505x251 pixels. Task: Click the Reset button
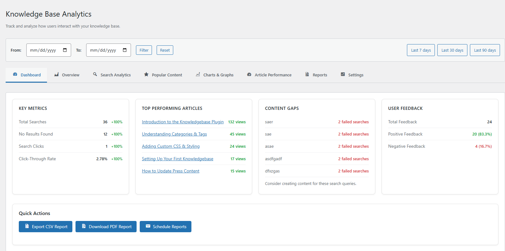165,50
